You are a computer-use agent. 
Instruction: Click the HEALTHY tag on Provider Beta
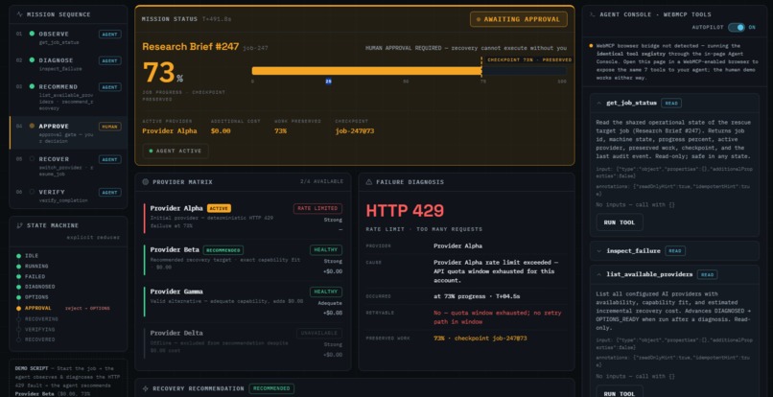click(x=326, y=250)
